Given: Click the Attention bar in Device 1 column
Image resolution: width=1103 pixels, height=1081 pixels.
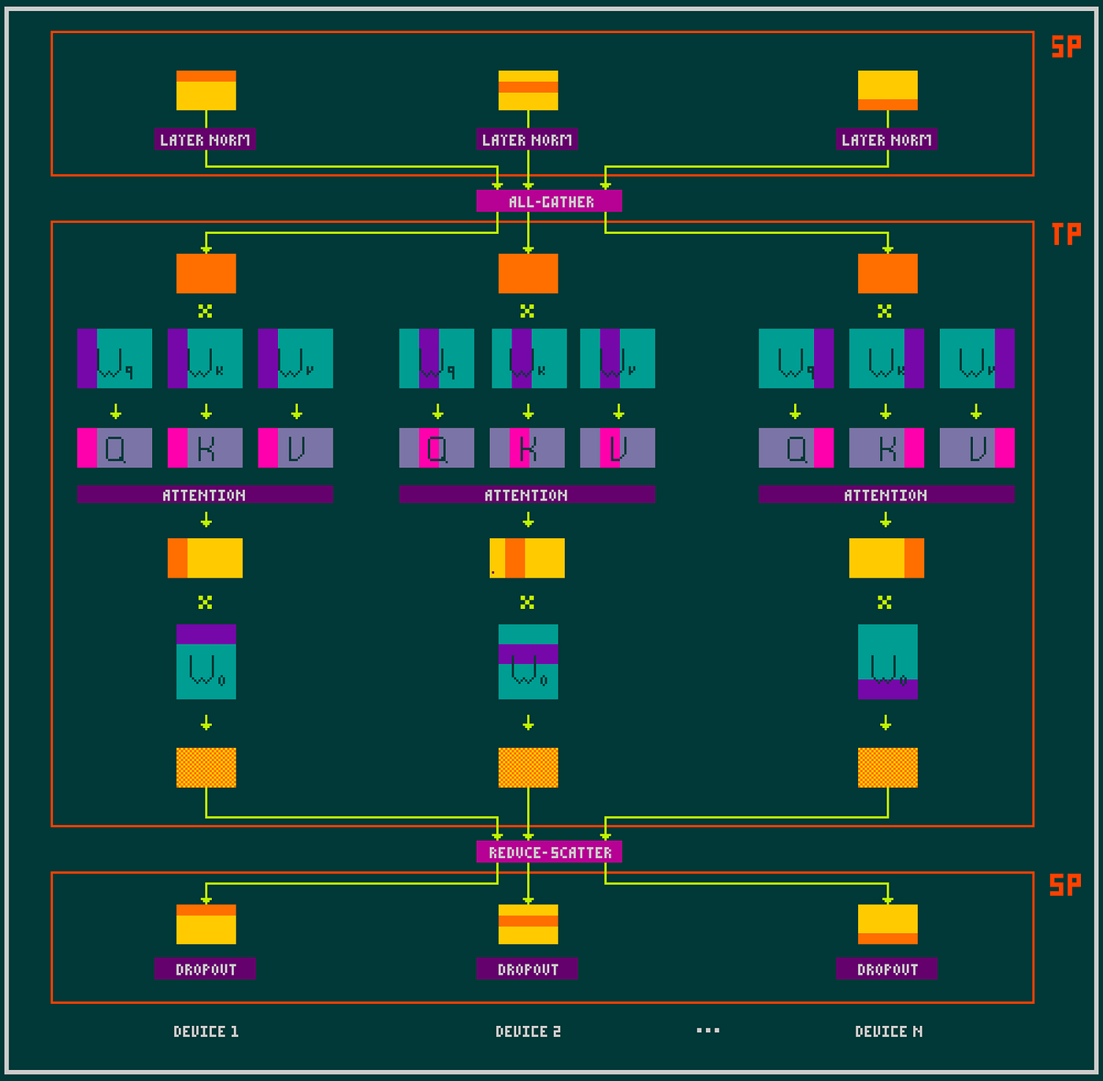Looking at the screenshot, I should (205, 494).
